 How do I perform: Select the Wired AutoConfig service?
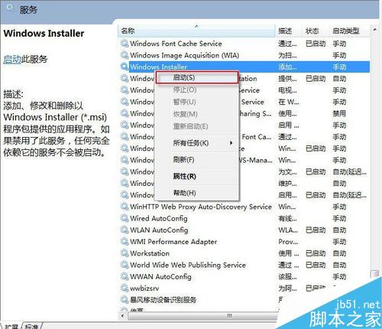coord(244,218)
